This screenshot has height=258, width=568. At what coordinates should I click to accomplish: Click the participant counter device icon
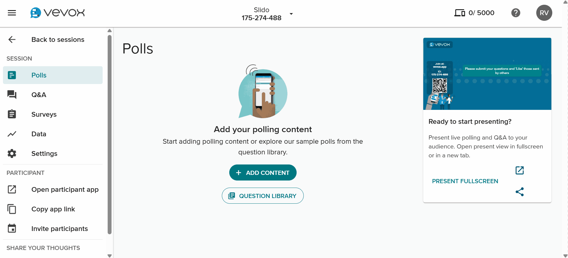point(460,12)
